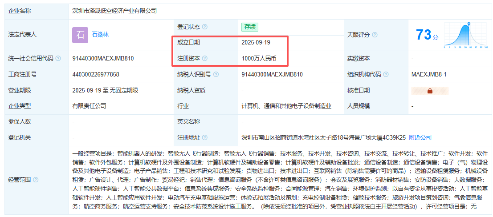Click the 73分 score value
Screen dimensions: 493x217
(x=427, y=35)
